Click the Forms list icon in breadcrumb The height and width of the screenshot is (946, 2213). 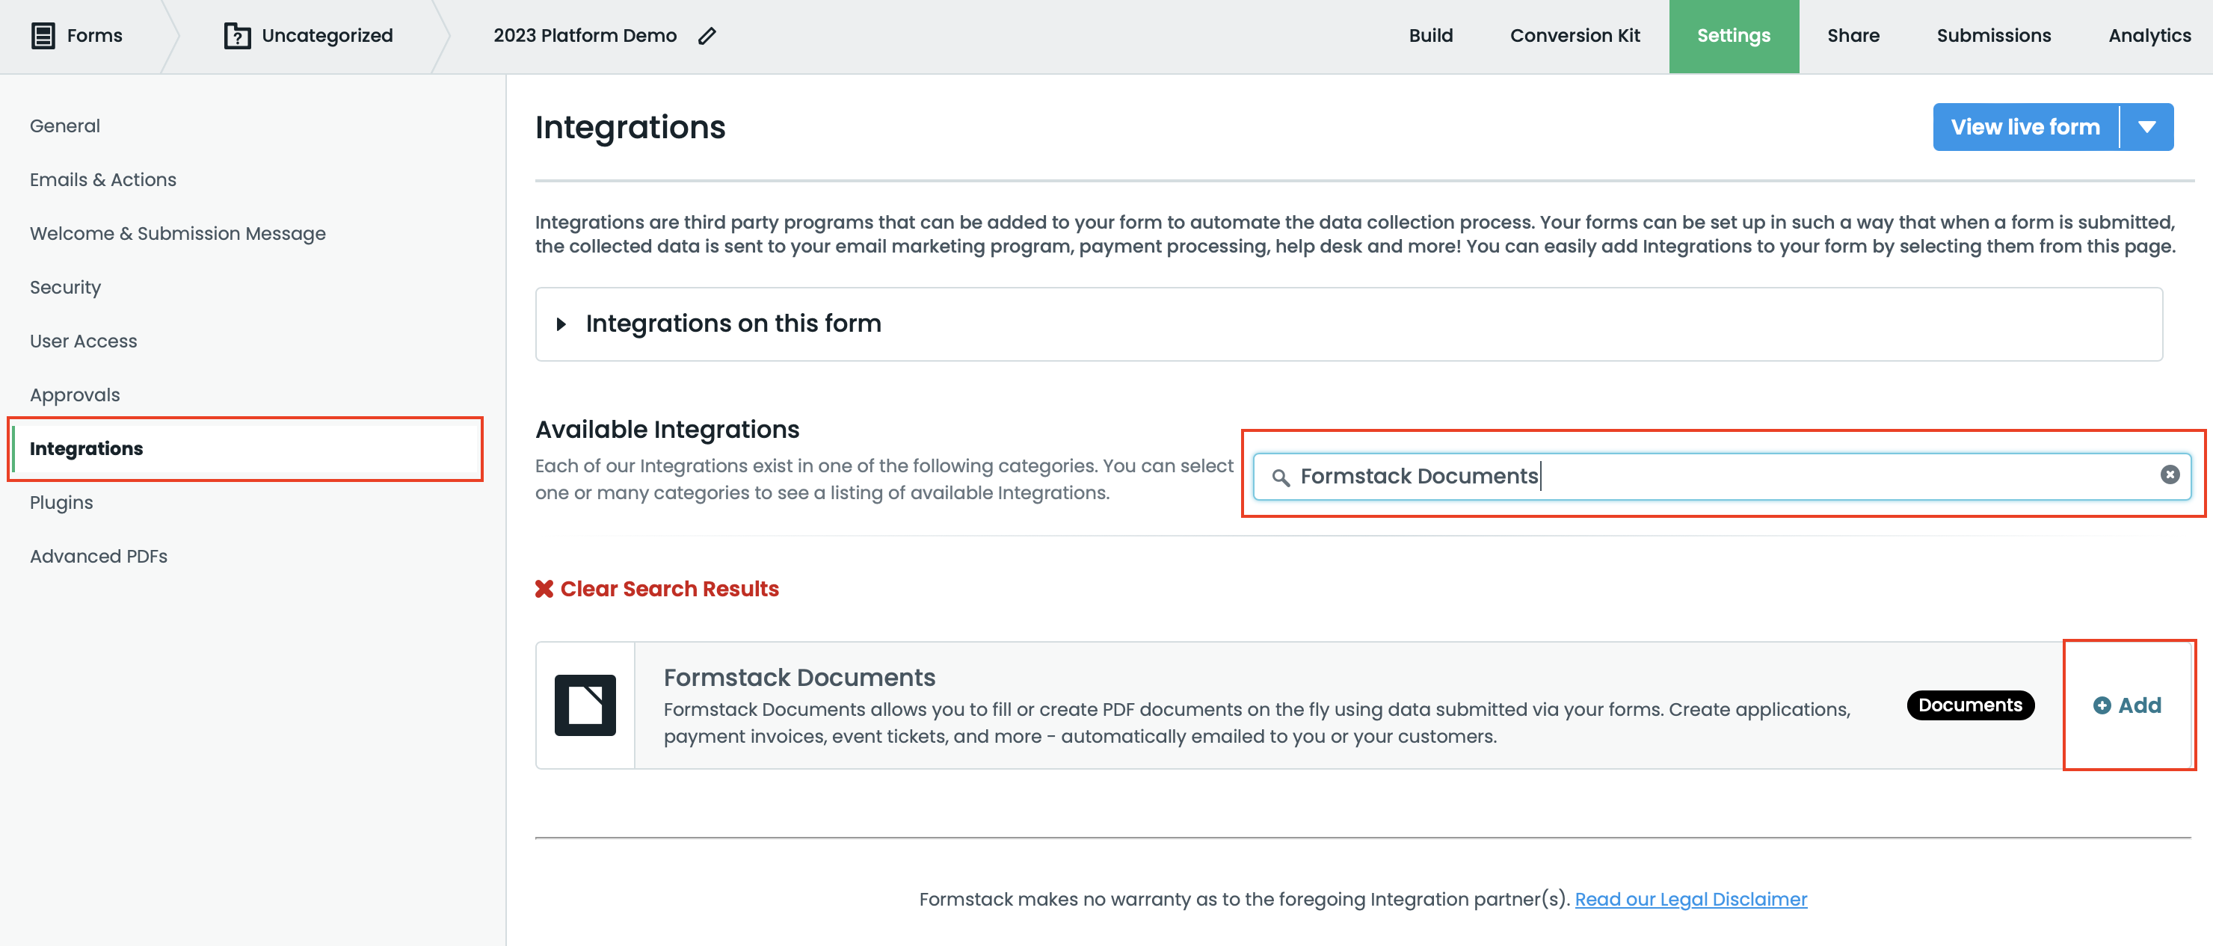(x=43, y=36)
